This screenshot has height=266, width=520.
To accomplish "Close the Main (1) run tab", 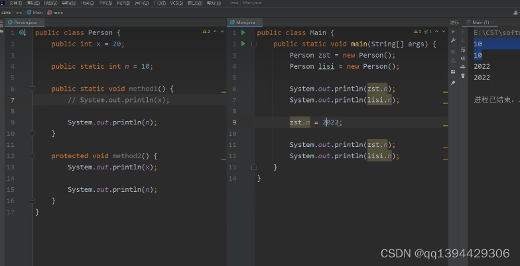I will 493,22.
